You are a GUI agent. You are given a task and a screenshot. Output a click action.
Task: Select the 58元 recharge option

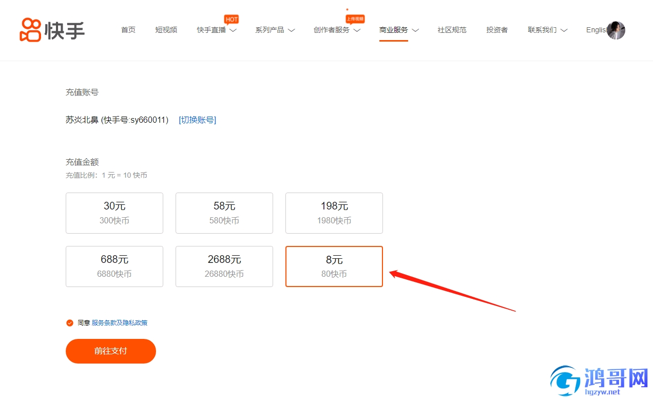(224, 213)
